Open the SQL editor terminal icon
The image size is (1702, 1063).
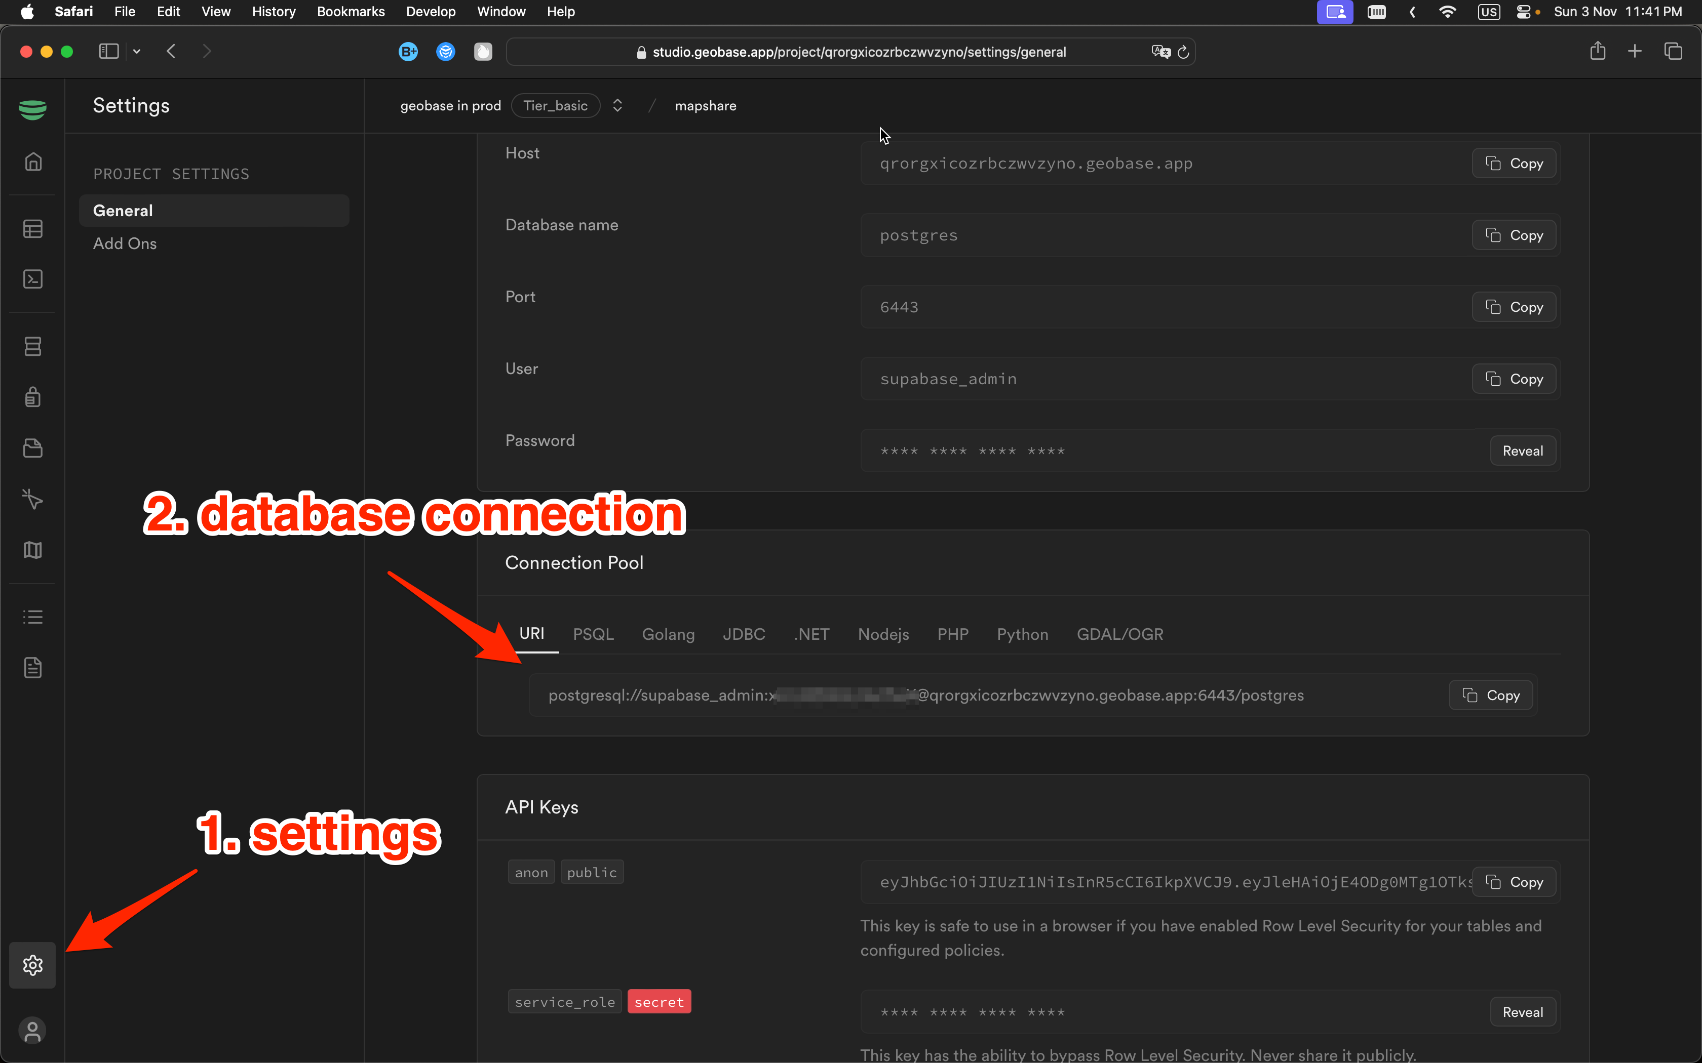tap(33, 280)
